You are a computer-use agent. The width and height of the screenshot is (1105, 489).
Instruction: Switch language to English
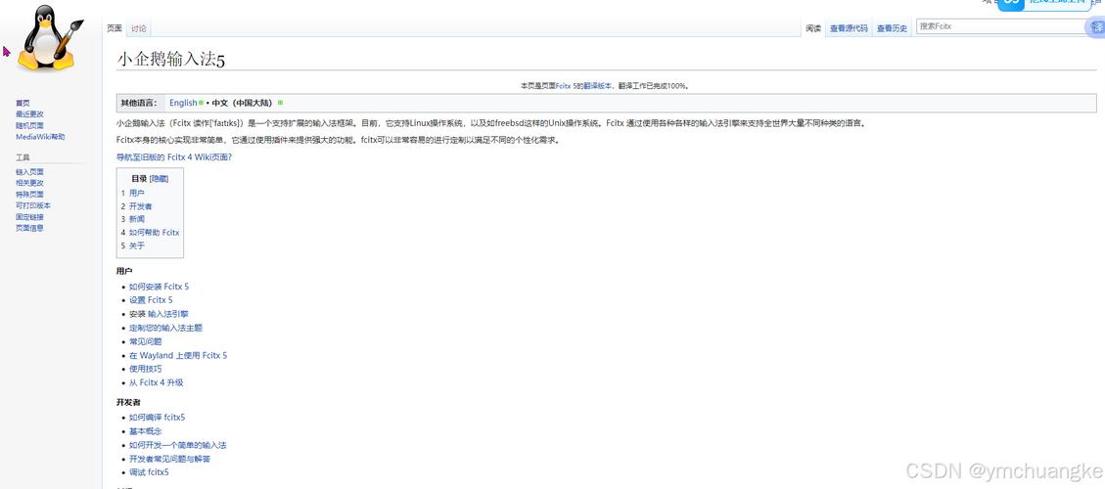tap(183, 103)
